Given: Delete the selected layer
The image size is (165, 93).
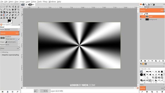Looking at the screenshot, I should 163,61.
